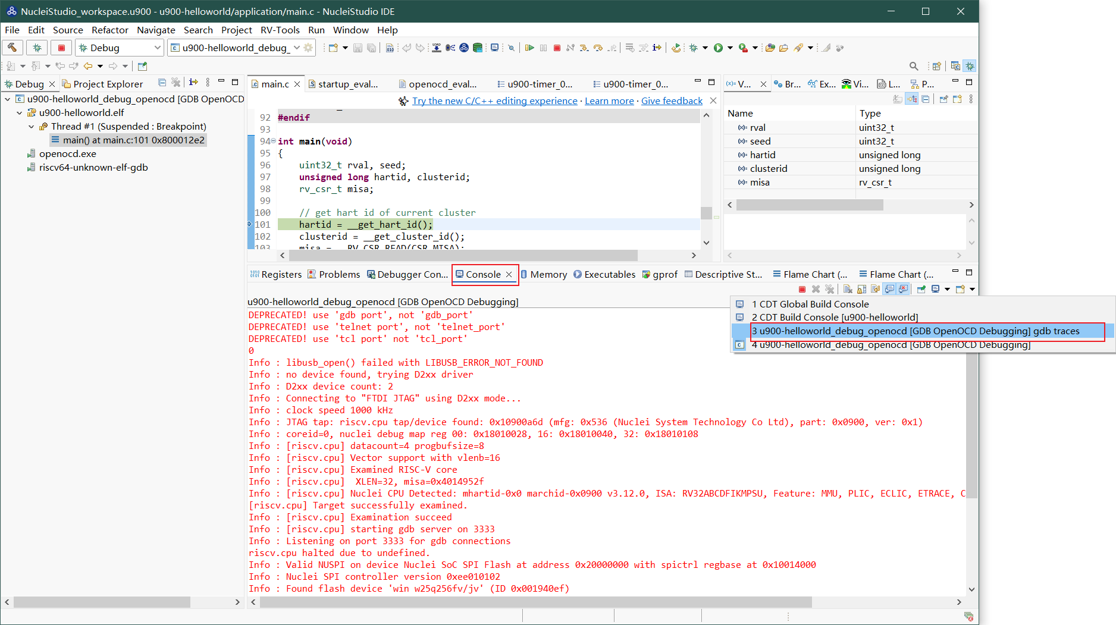Switch to the Memory tab

coord(547,274)
